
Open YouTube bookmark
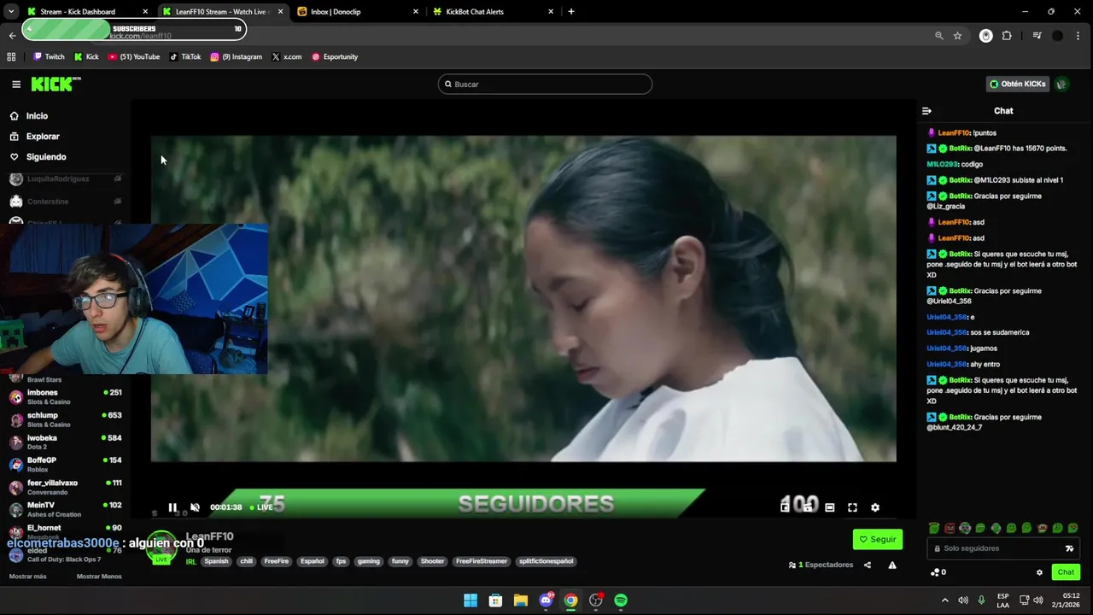click(x=134, y=57)
